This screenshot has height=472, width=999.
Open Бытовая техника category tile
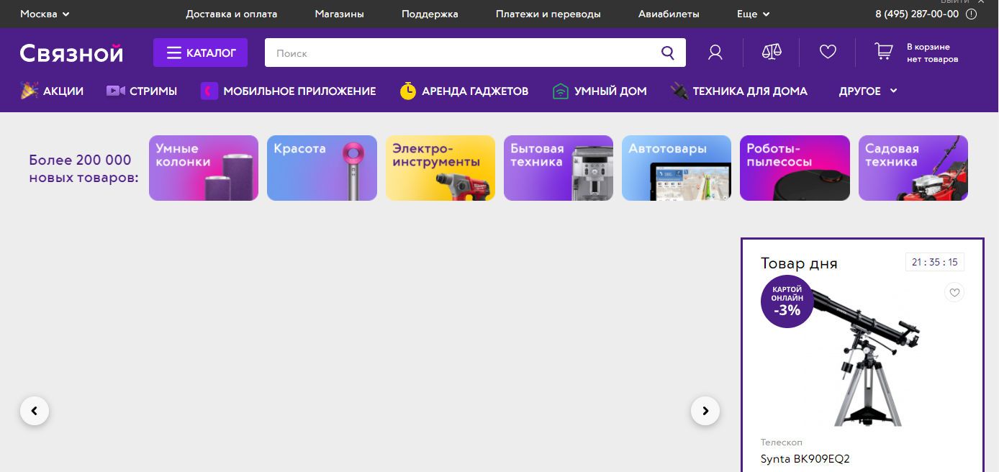pyautogui.click(x=559, y=168)
